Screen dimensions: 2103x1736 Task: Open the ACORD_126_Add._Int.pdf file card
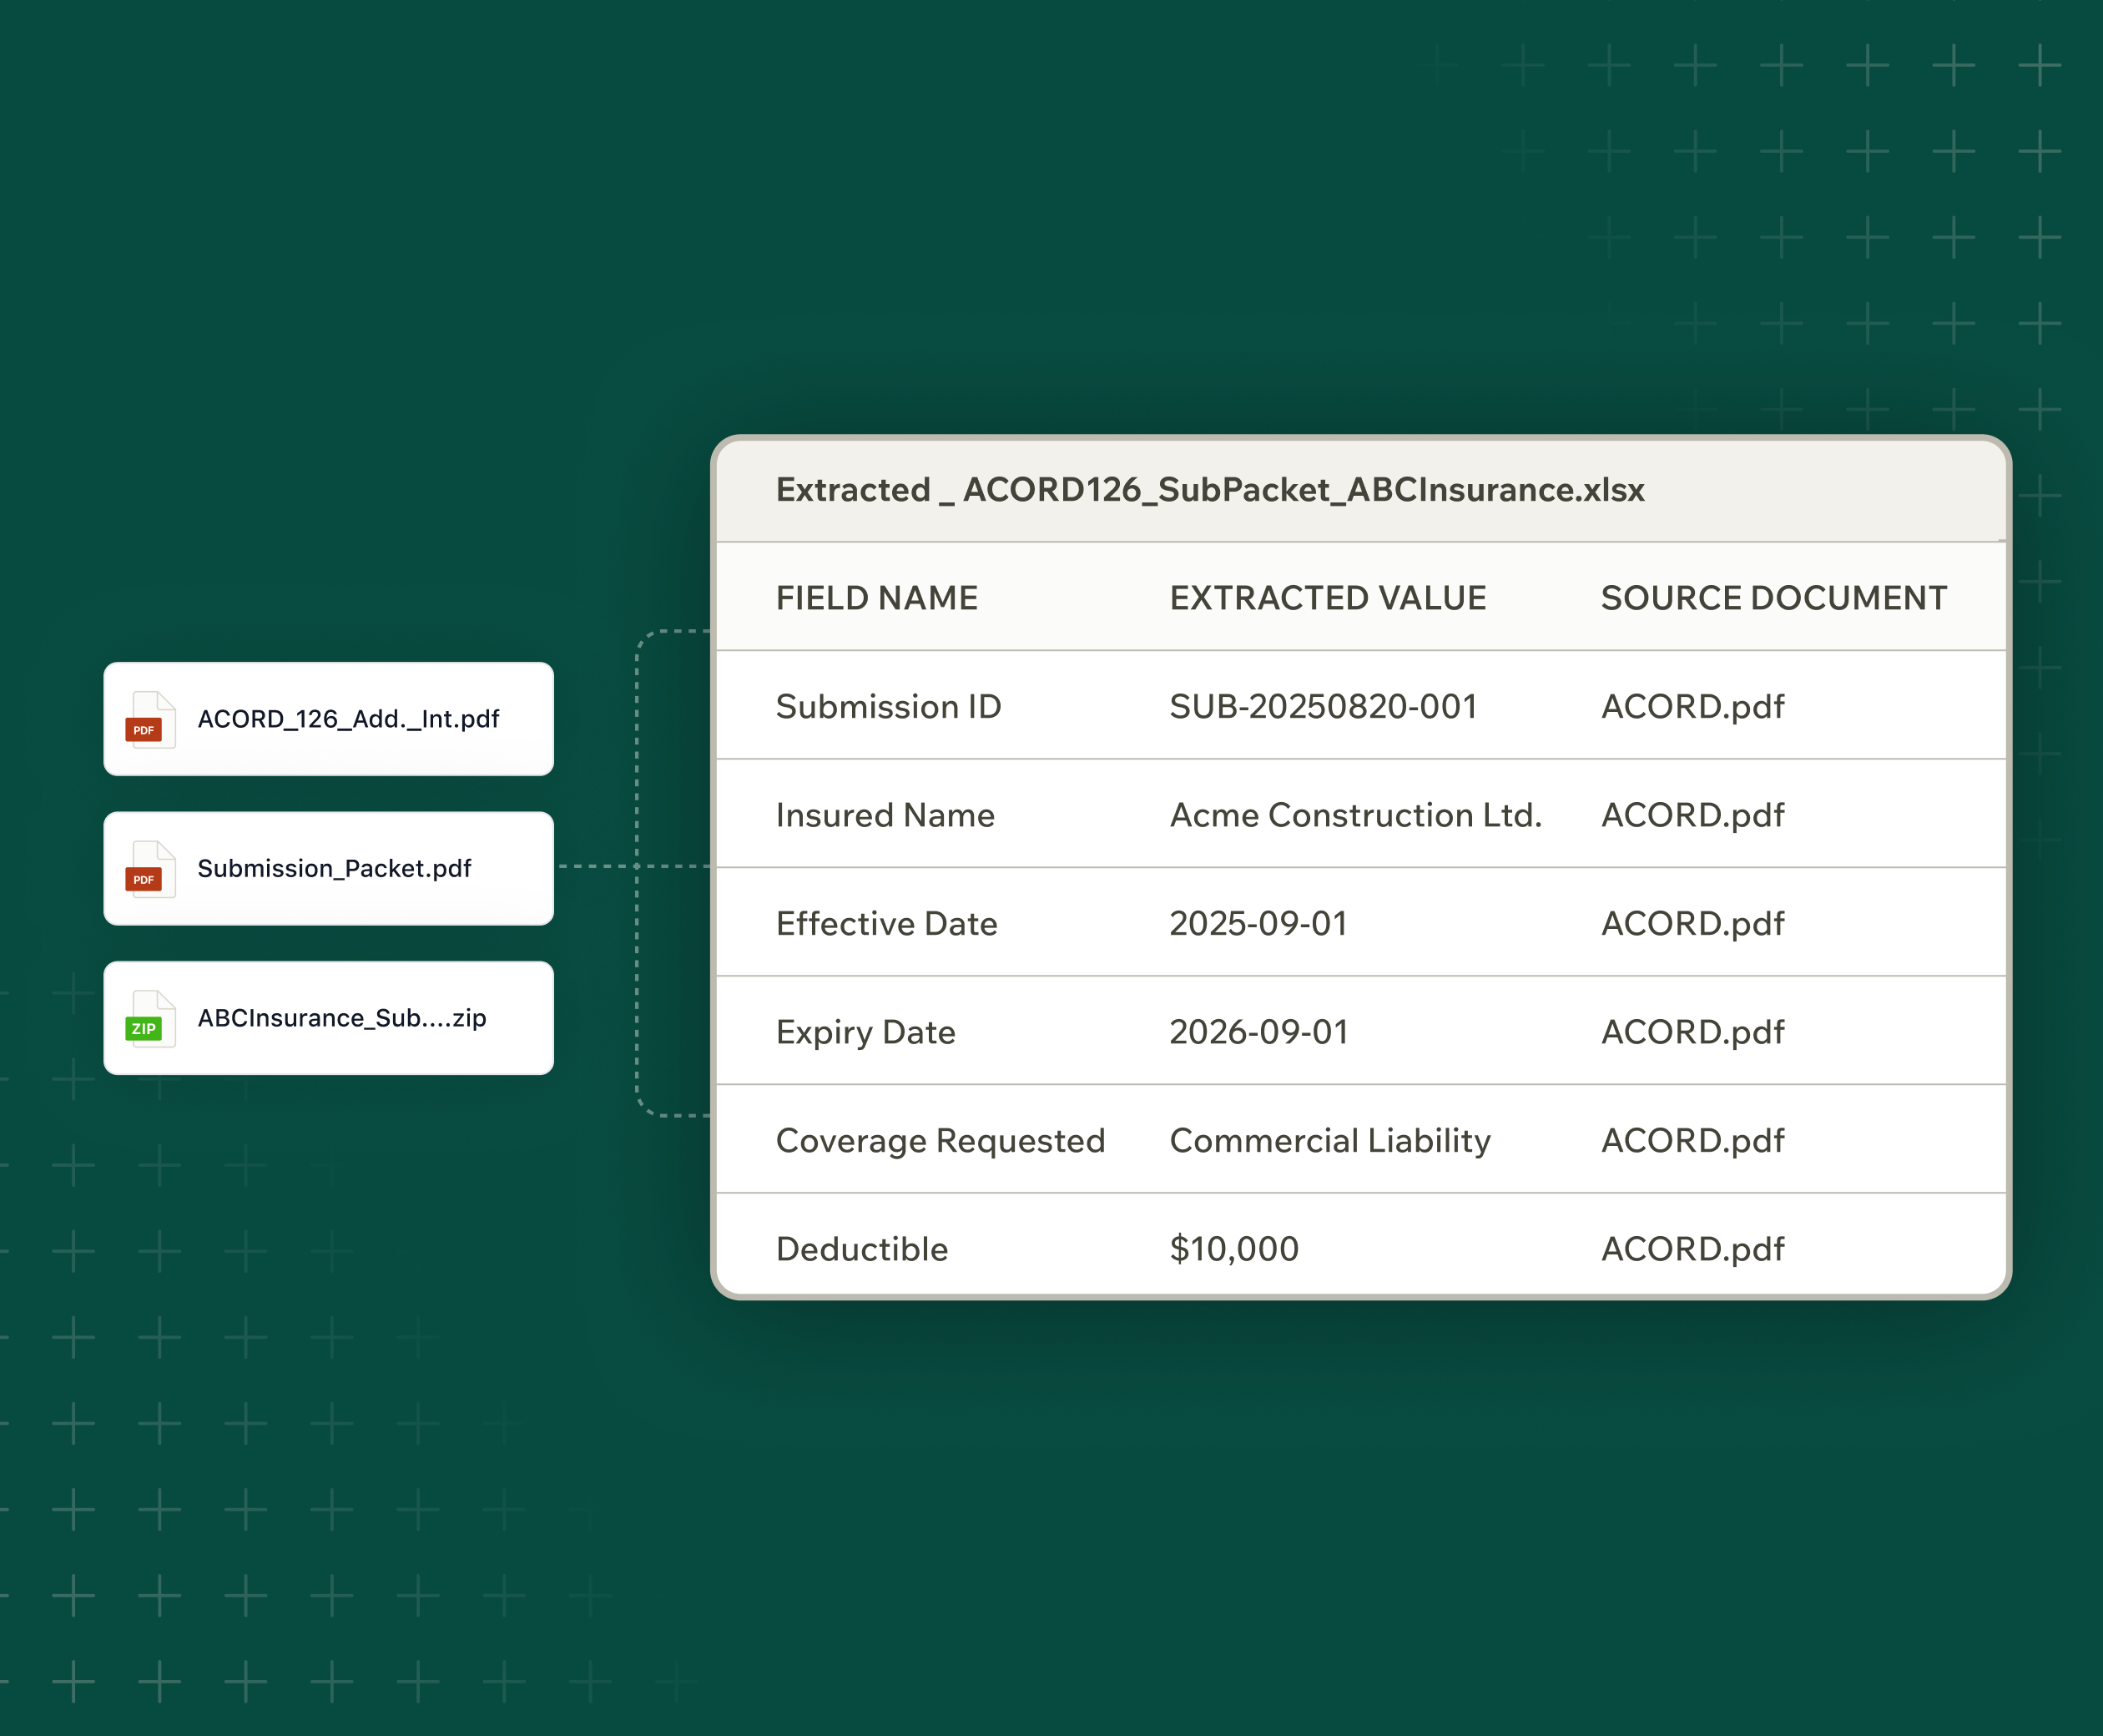[348, 719]
